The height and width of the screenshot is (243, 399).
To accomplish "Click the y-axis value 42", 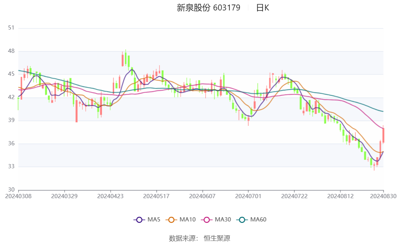I will (x=11, y=97).
